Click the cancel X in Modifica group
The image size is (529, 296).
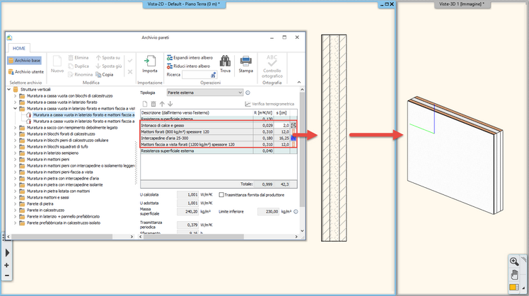point(130,72)
